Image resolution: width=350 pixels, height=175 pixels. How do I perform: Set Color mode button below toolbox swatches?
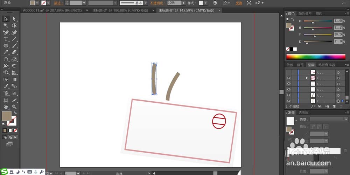(5, 131)
